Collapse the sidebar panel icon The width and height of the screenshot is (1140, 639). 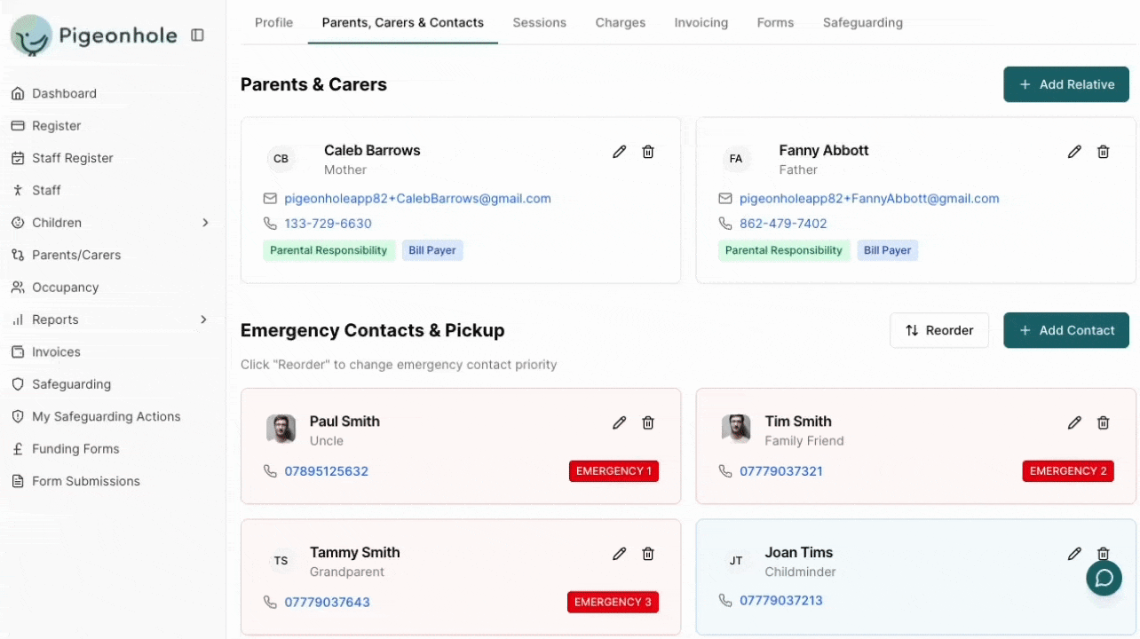pos(197,35)
